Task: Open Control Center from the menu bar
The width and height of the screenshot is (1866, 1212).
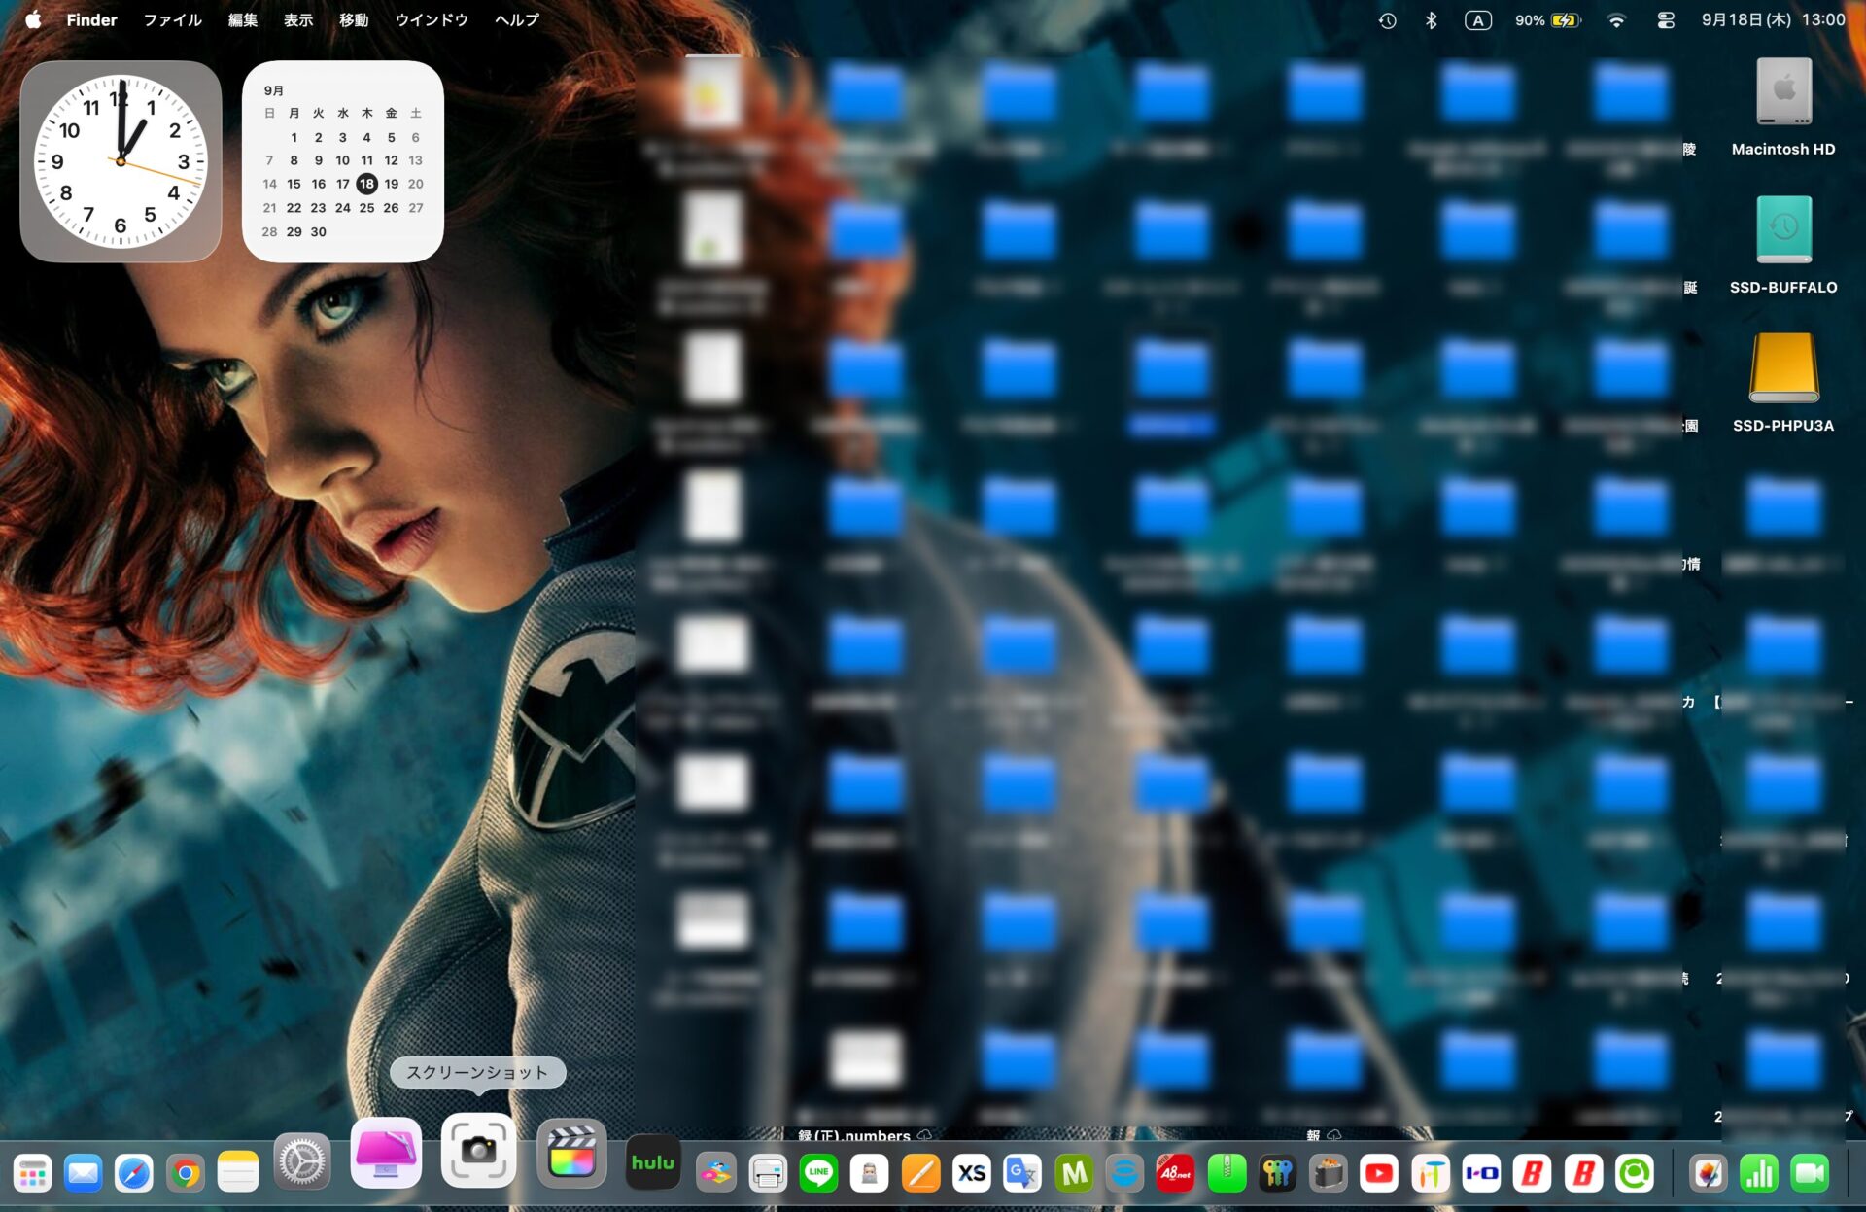Action: 1666,20
